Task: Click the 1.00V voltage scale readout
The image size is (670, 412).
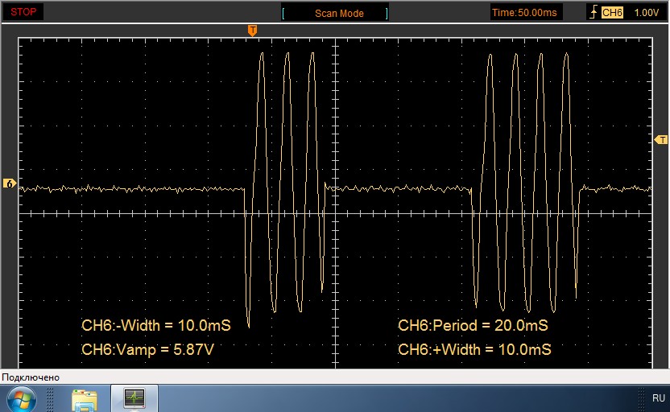Action: pyautogui.click(x=646, y=13)
